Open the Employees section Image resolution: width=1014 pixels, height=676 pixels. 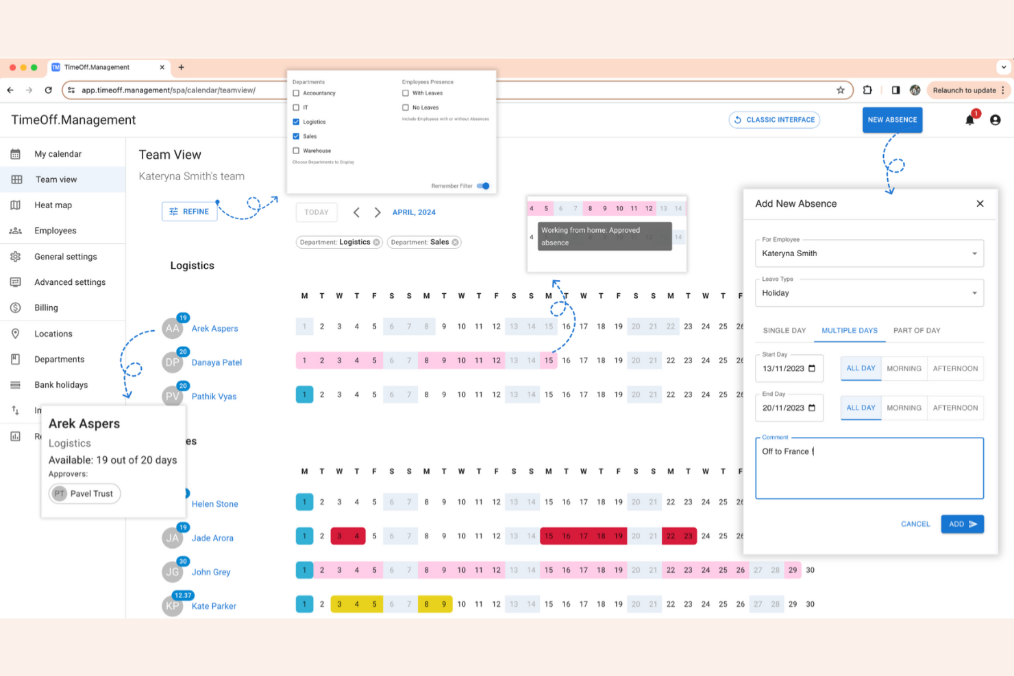pos(57,230)
